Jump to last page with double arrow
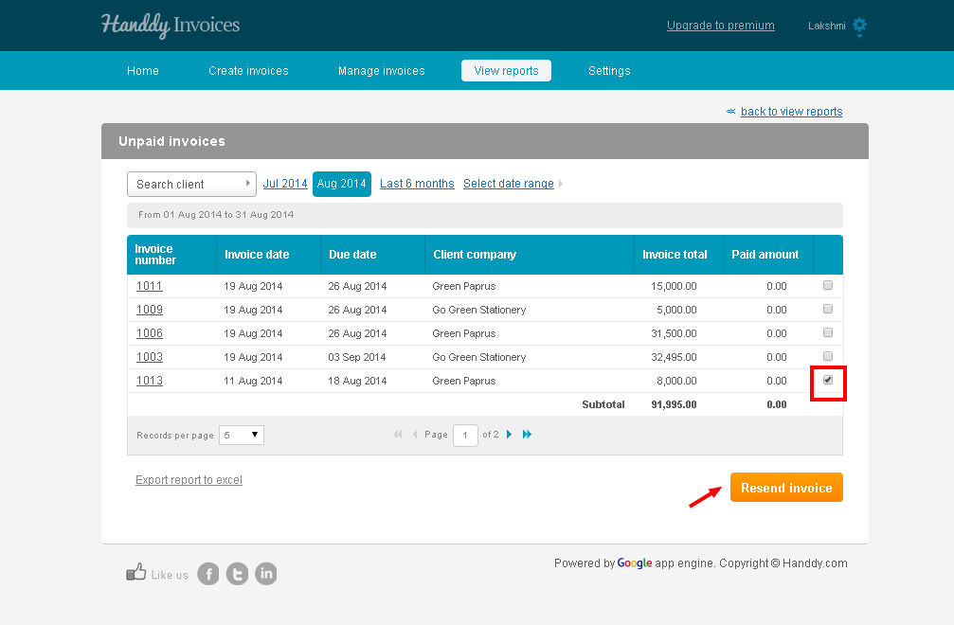Image resolution: width=954 pixels, height=625 pixels. point(527,434)
